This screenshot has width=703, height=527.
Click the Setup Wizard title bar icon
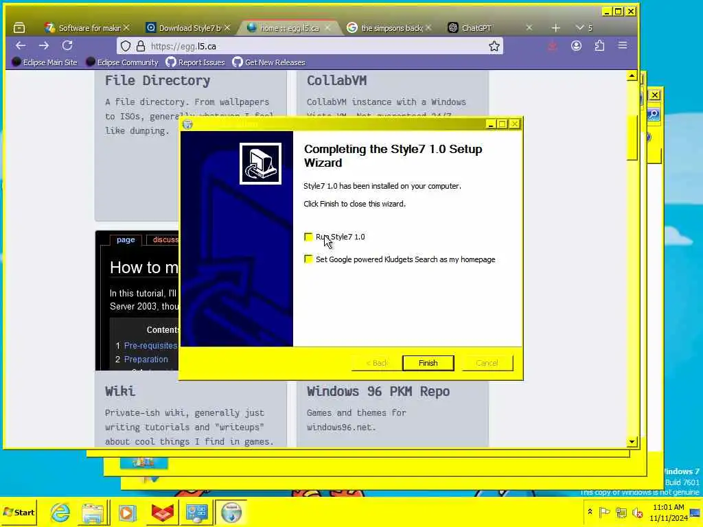(188, 124)
